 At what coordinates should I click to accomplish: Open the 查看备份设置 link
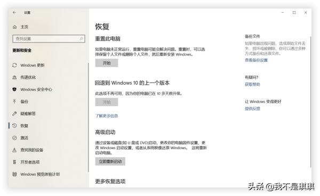(257, 60)
